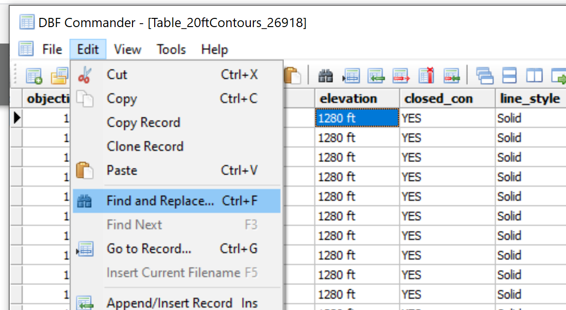The height and width of the screenshot is (310, 566).
Task: Open the File menu
Action: coord(52,49)
